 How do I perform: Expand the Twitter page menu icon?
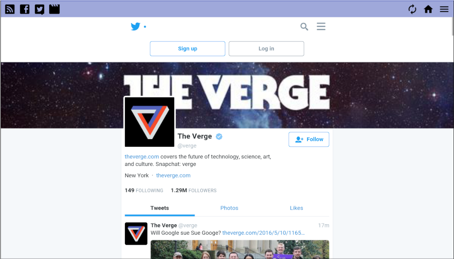point(321,27)
